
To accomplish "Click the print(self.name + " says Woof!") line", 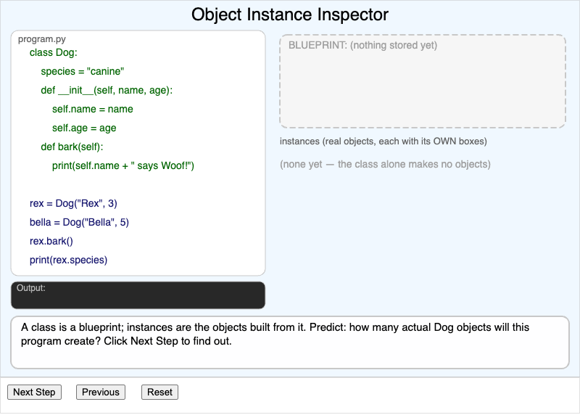I will [x=123, y=166].
